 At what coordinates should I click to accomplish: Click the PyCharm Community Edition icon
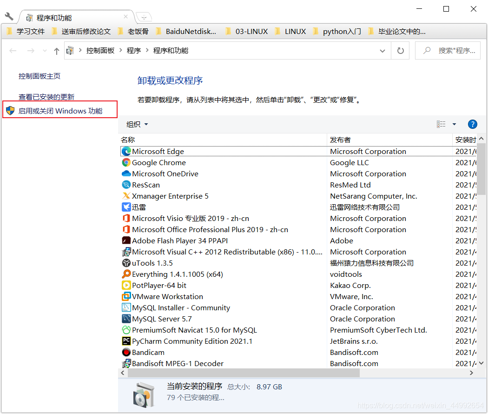click(x=126, y=341)
